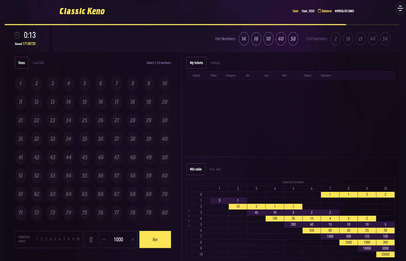Image resolution: width=406 pixels, height=261 pixels.
Task: Pick number 20 on keno grid
Action: (x=164, y=102)
